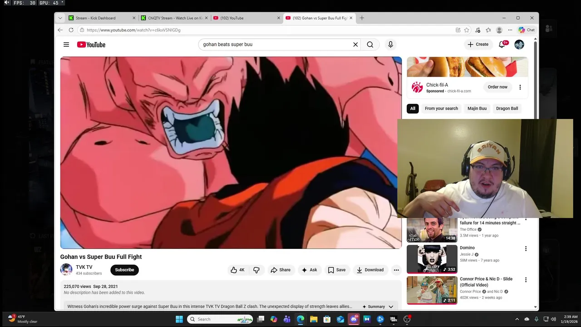This screenshot has height=327, width=581.
Task: Order now from the Chick-fil-A ad
Action: [x=497, y=87]
